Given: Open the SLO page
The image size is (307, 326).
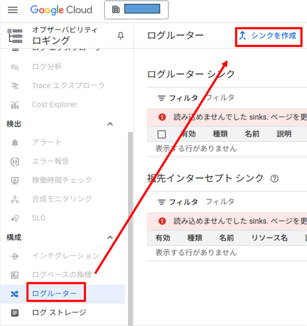Looking at the screenshot, I should [38, 218].
